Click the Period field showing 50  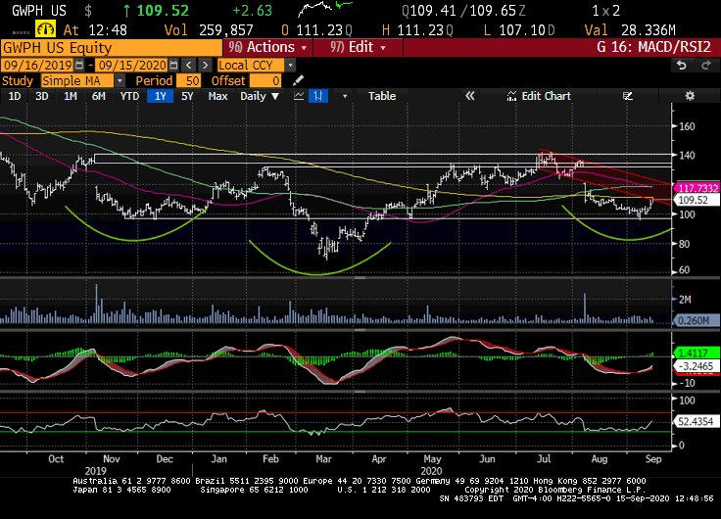[x=188, y=81]
